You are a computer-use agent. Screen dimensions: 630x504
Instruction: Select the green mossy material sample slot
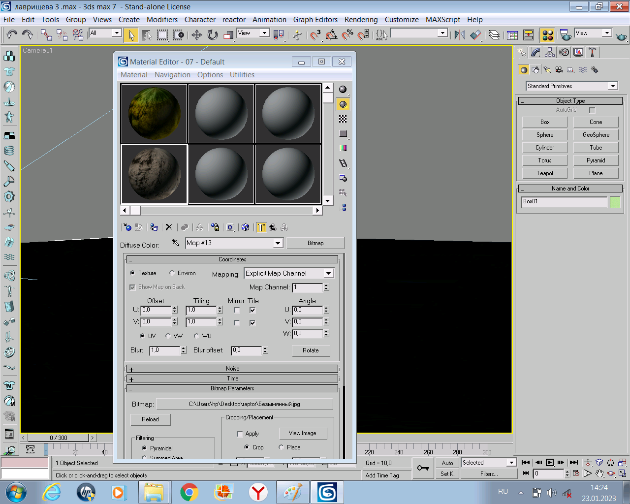pyautogui.click(x=154, y=113)
